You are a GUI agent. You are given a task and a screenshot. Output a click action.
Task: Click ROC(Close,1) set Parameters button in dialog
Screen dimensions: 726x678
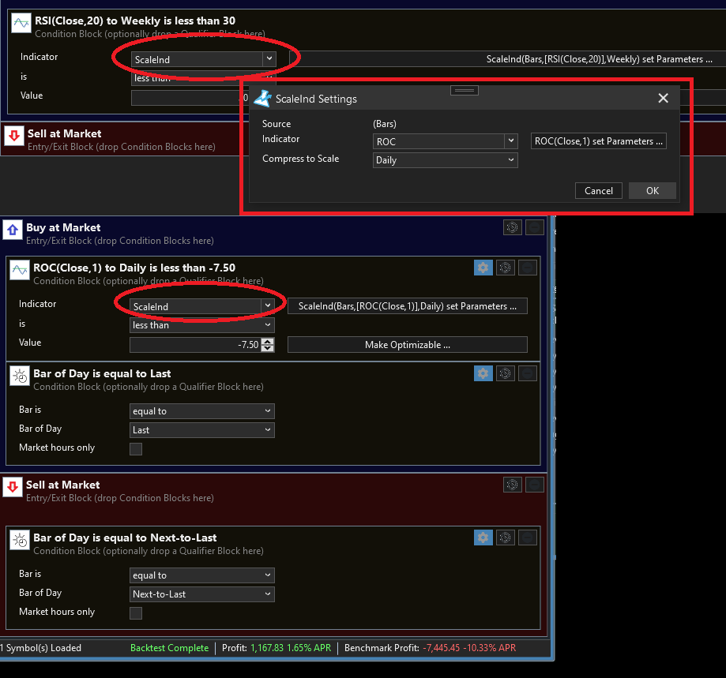point(600,141)
